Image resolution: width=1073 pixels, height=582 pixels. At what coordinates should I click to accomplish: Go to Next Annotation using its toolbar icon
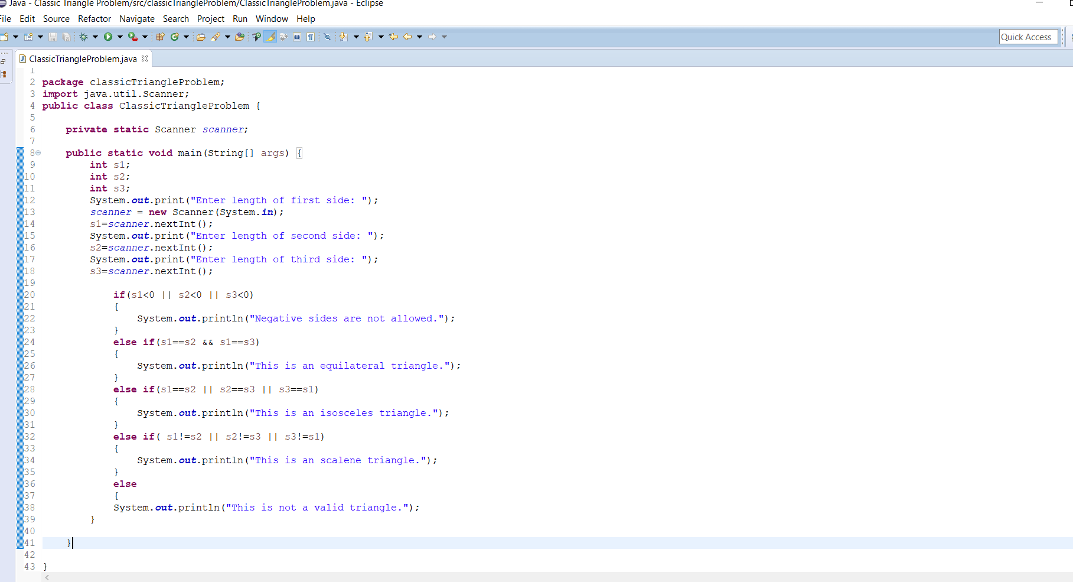[x=343, y=37]
